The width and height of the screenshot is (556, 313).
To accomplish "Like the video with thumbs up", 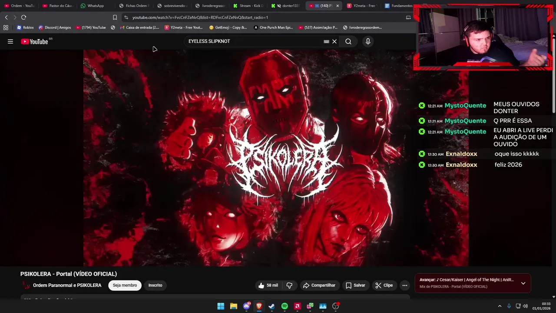I will point(261,285).
